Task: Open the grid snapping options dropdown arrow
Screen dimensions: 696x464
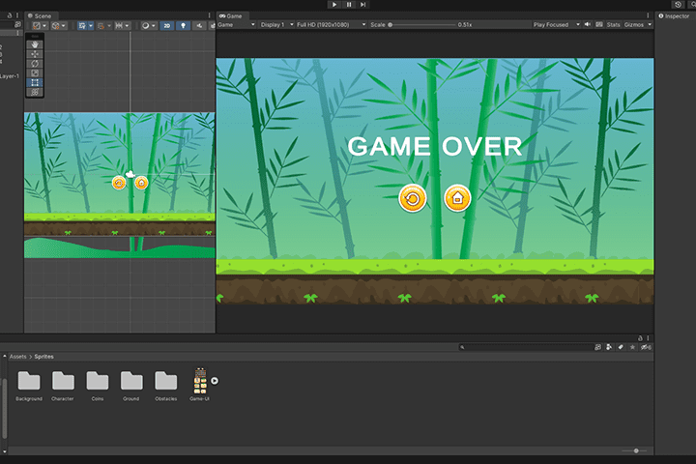Action: coord(91,26)
